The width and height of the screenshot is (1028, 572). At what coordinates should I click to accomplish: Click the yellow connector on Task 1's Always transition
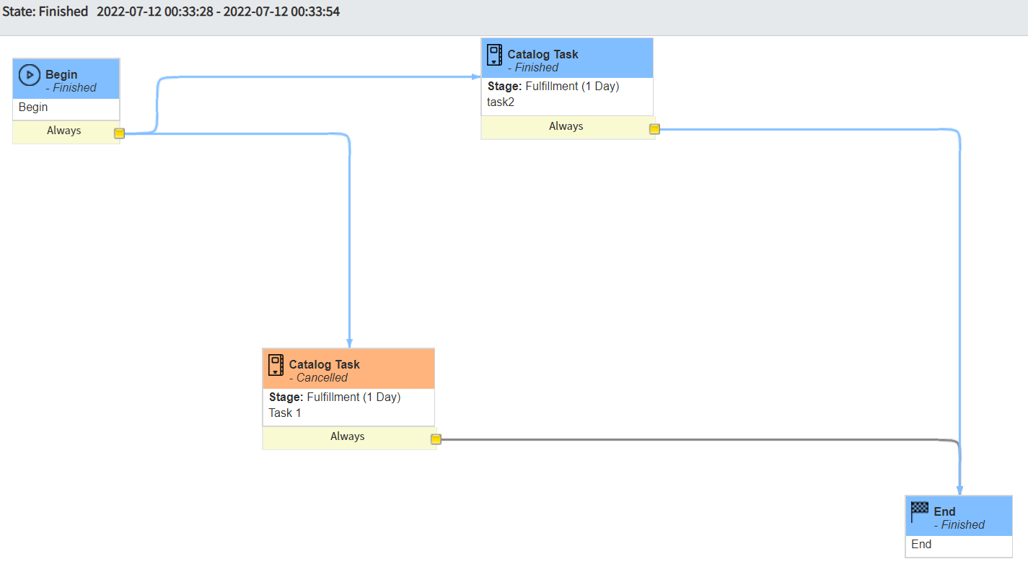click(435, 439)
